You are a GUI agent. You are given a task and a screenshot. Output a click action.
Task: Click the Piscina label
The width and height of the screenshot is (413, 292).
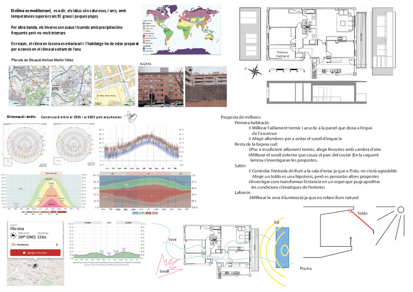click(305, 268)
